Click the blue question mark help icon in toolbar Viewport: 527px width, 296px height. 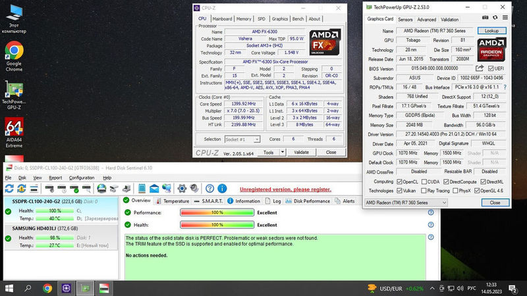209,189
